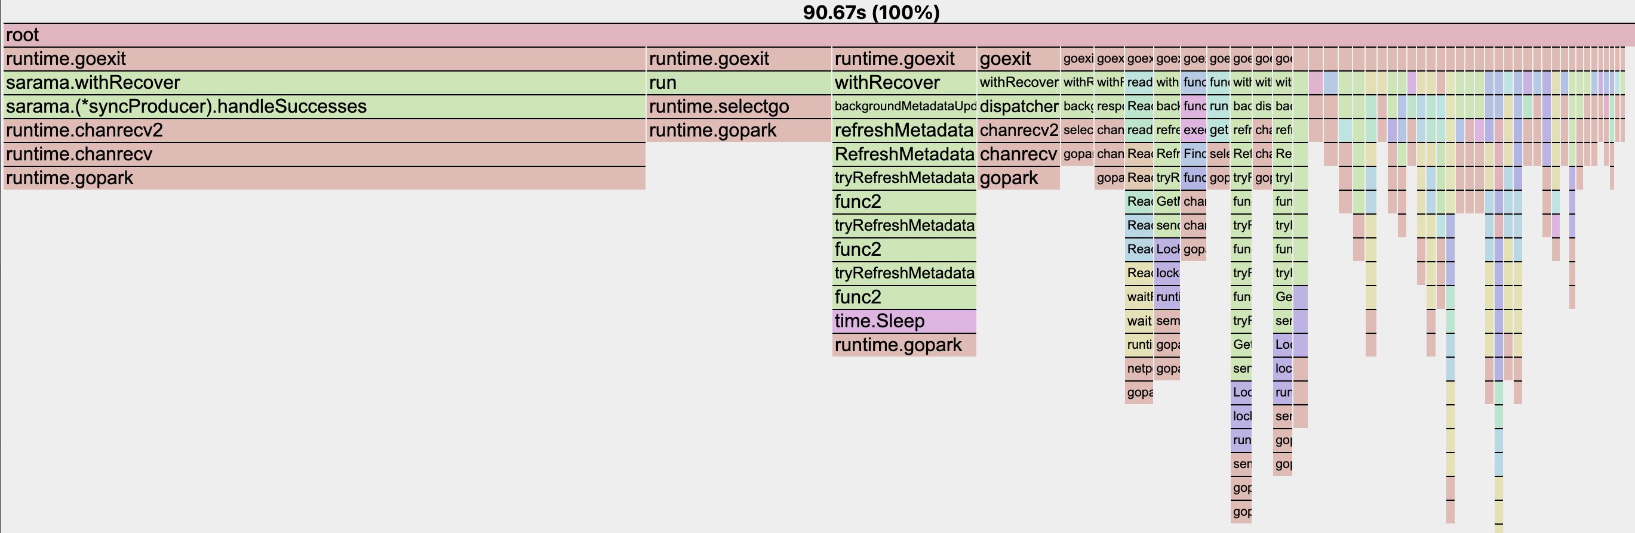Select the topmost tryRefreshMetadata frame
Image resolution: width=1635 pixels, height=533 pixels.
[904, 178]
